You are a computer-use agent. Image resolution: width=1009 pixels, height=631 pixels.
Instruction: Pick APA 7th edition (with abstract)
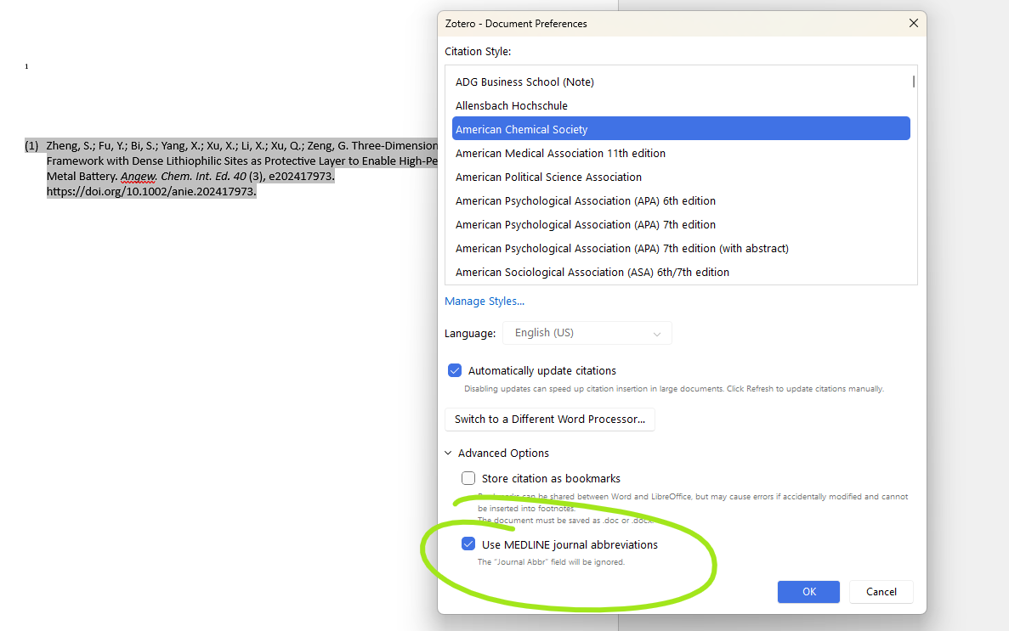pos(681,248)
